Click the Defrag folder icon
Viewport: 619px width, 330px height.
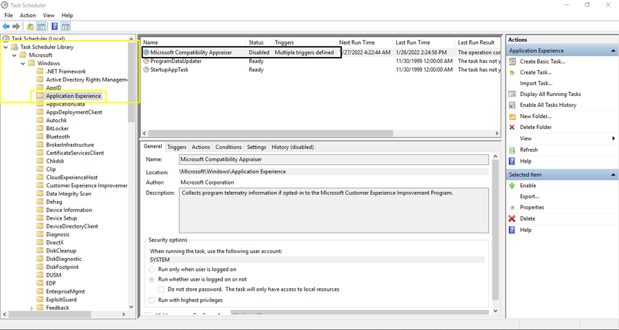point(39,202)
